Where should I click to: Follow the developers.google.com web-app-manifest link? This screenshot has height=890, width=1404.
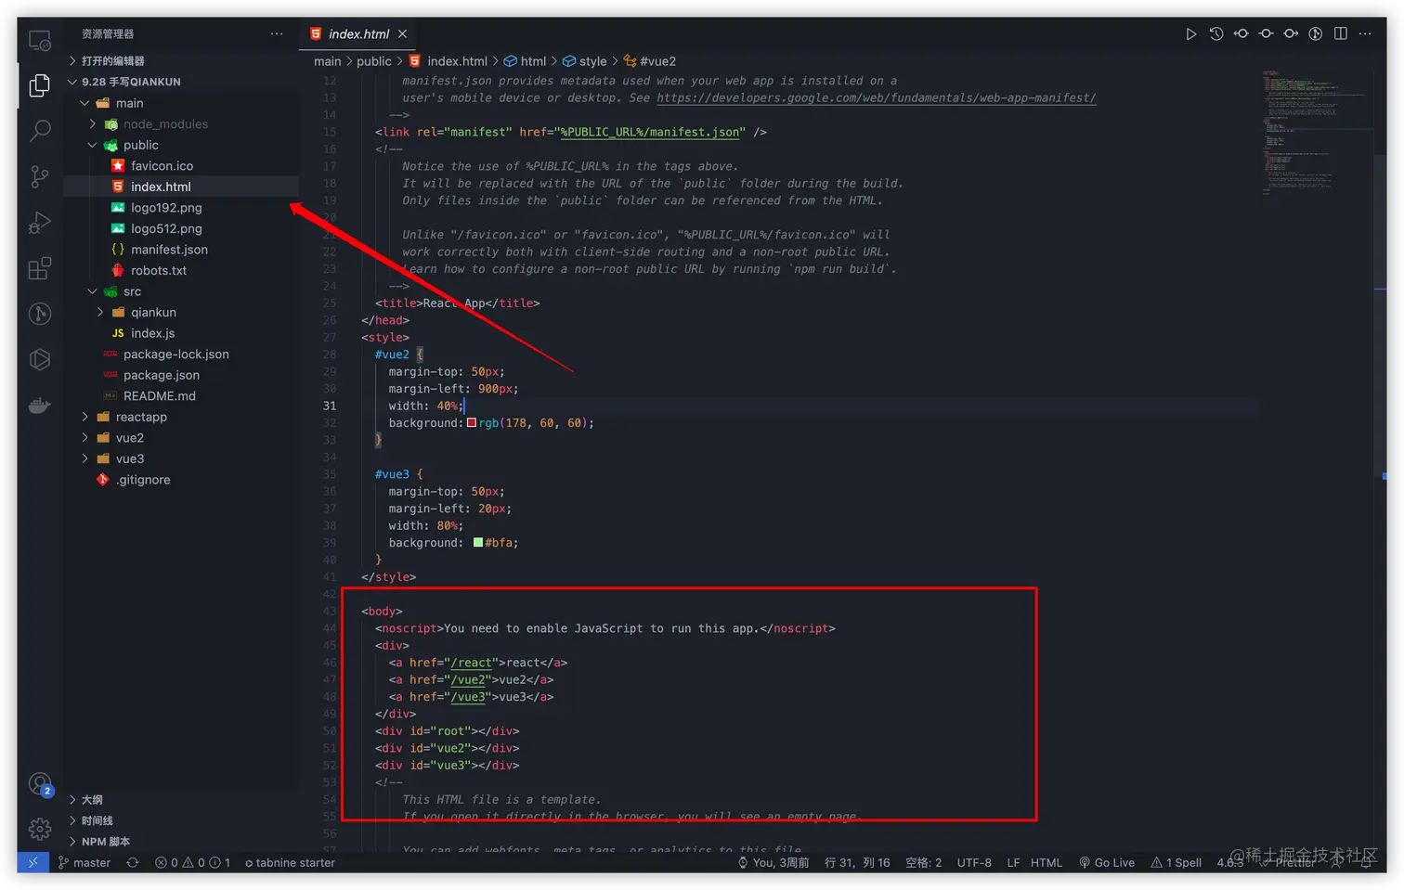click(x=876, y=97)
